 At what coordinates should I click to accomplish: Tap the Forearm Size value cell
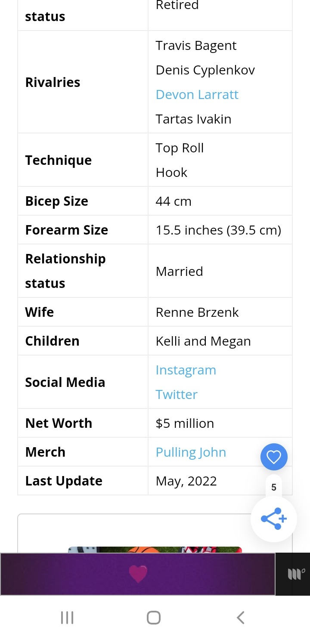tap(220, 230)
